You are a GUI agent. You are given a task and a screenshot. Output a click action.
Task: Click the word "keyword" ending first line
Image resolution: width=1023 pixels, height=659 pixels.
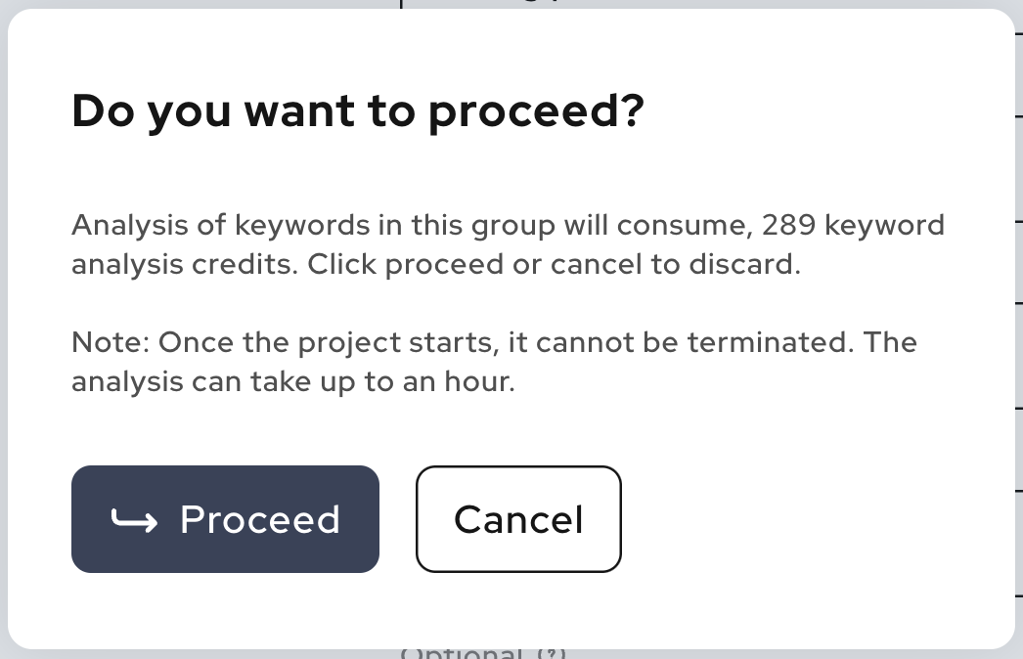(885, 226)
